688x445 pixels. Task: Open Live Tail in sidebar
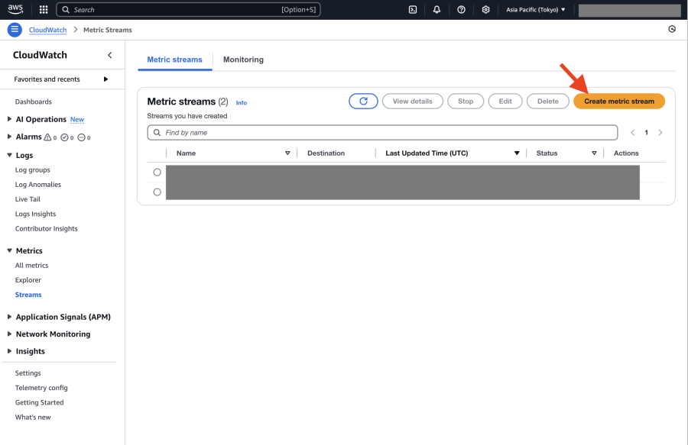tap(28, 199)
